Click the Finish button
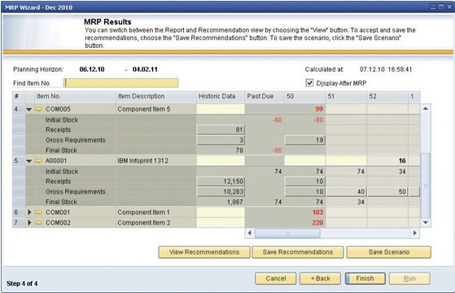 (365, 278)
